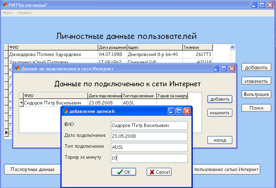Click the app icon in добавление записей title bar
Screen dimensions: 276x188
65,111
